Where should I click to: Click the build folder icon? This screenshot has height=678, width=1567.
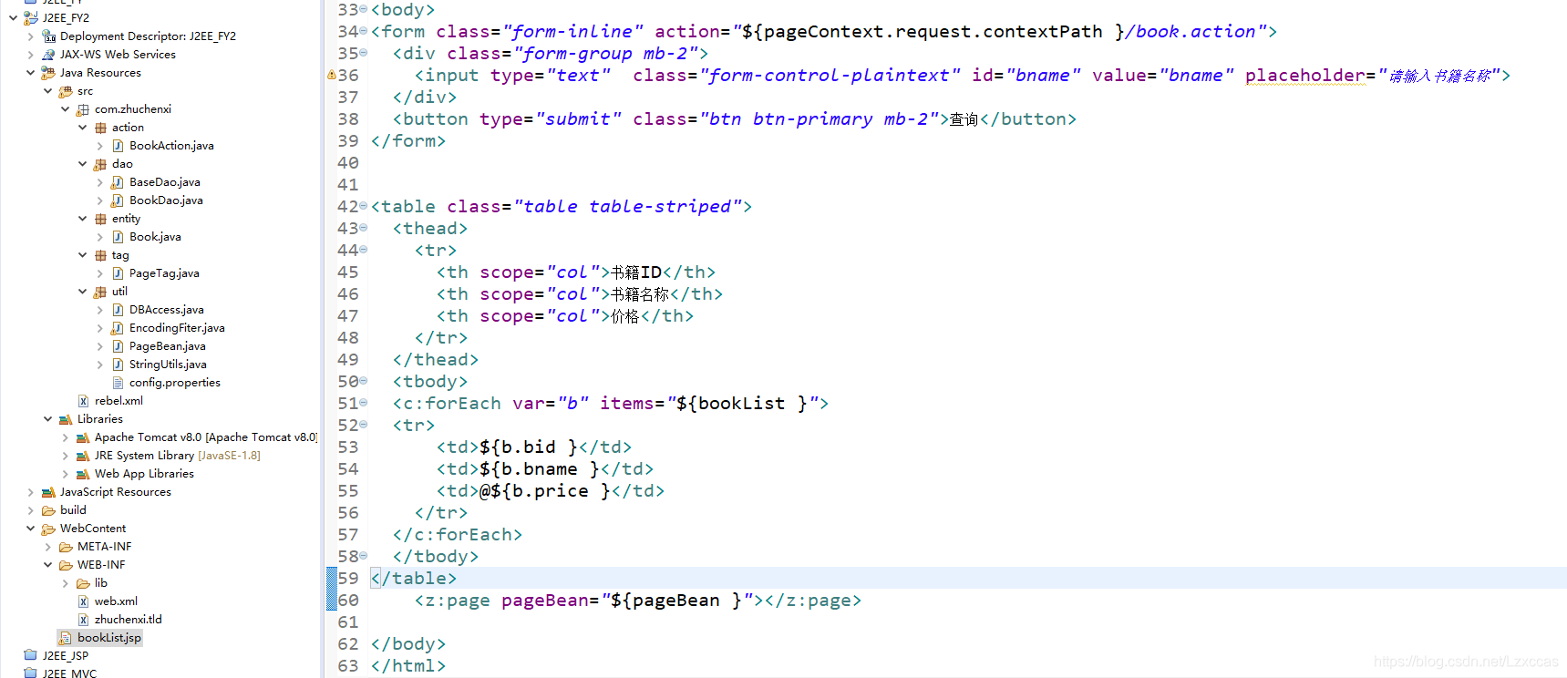(48, 510)
